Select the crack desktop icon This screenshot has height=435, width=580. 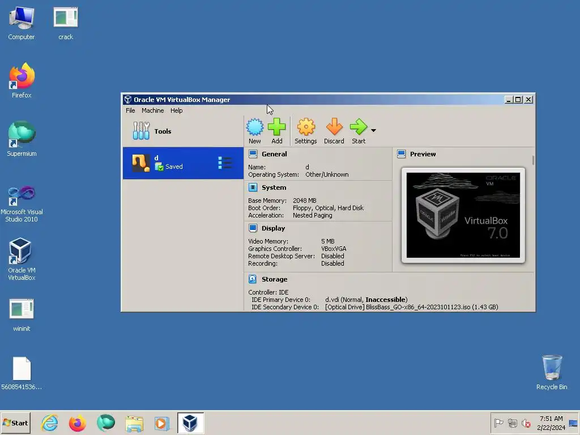pyautogui.click(x=66, y=24)
